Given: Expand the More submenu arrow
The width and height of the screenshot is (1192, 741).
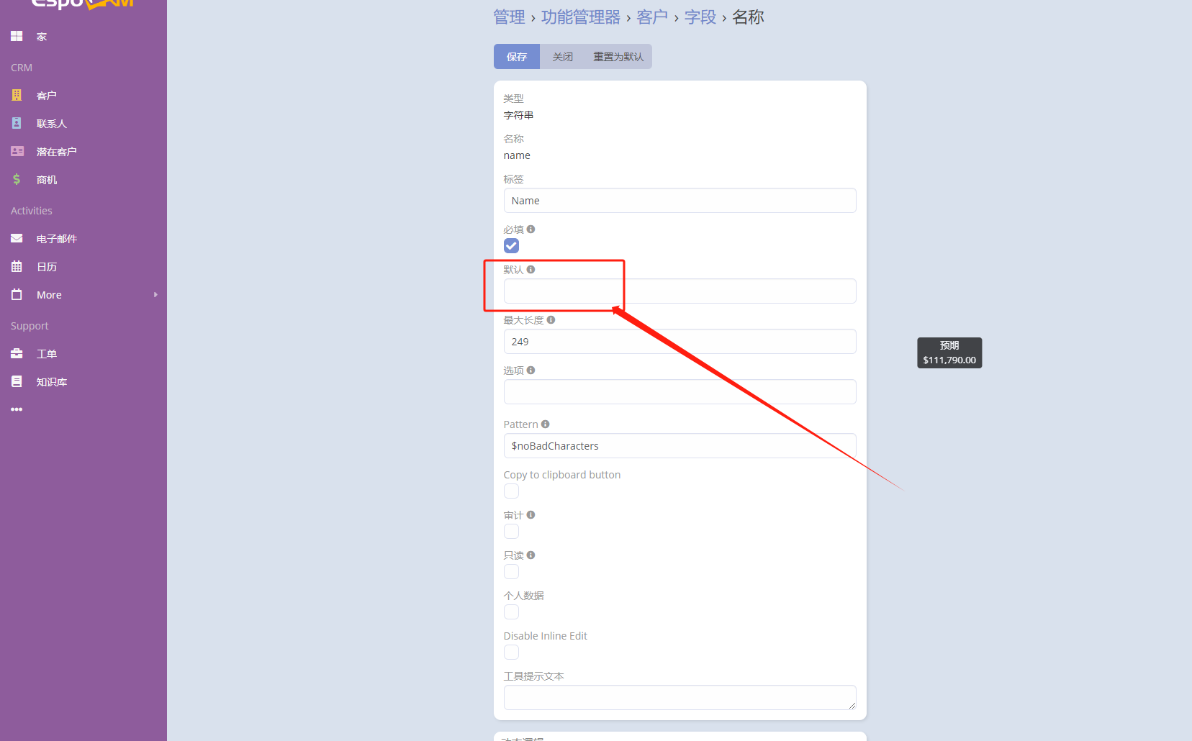Looking at the screenshot, I should [155, 294].
